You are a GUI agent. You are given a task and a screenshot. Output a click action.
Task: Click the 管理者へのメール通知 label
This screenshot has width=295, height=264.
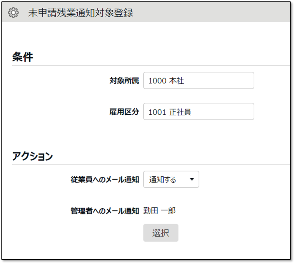105,211
